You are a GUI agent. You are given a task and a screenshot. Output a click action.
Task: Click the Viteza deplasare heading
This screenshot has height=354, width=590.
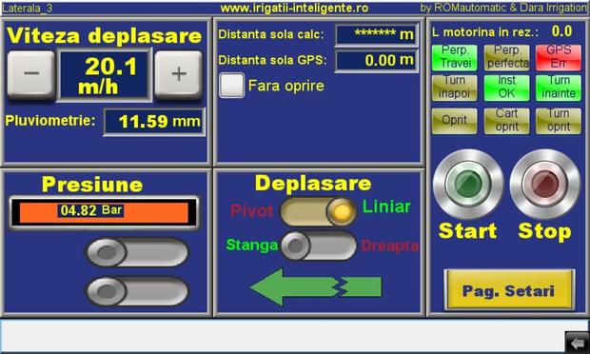(x=105, y=36)
